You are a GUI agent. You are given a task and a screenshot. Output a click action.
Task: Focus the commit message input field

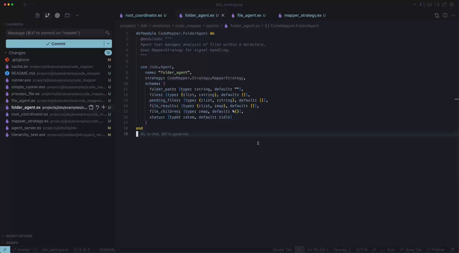click(x=55, y=33)
